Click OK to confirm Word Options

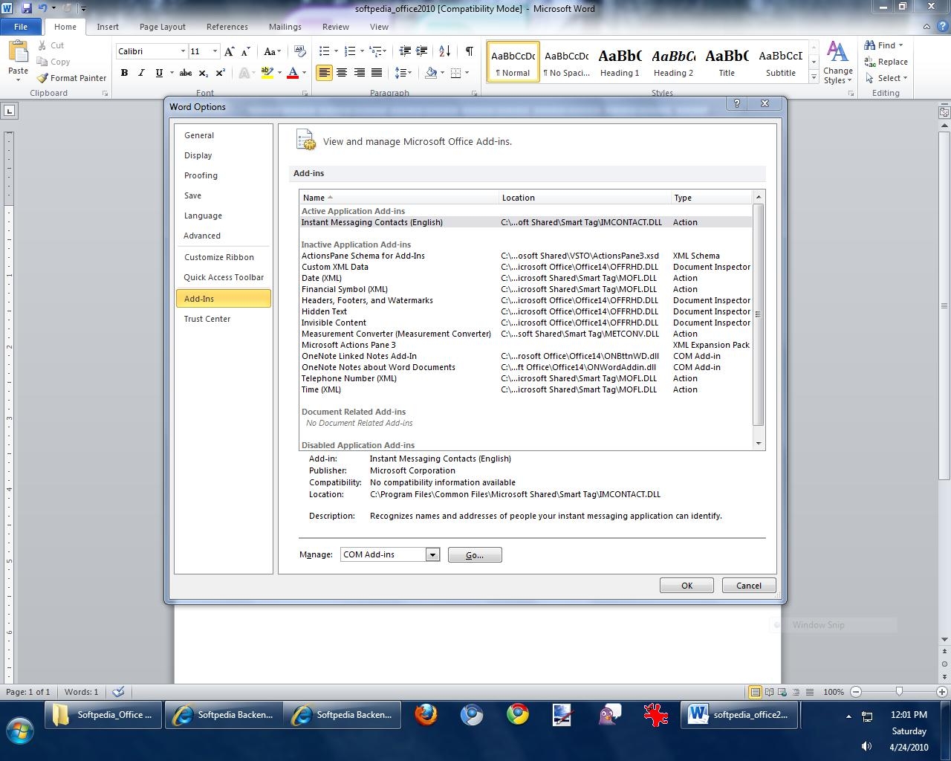[x=687, y=586]
